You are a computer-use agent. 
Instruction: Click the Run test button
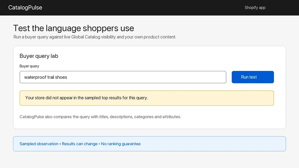click(x=253, y=77)
